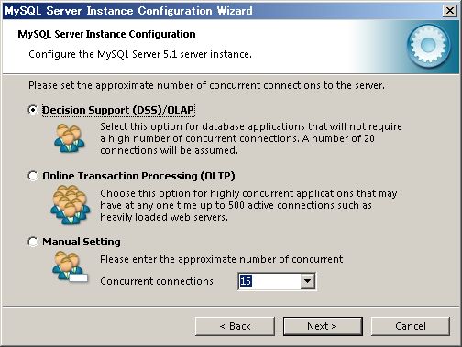This screenshot has width=462, height=347.
Task: Click the DSS description about 20 connections
Action: (251, 138)
